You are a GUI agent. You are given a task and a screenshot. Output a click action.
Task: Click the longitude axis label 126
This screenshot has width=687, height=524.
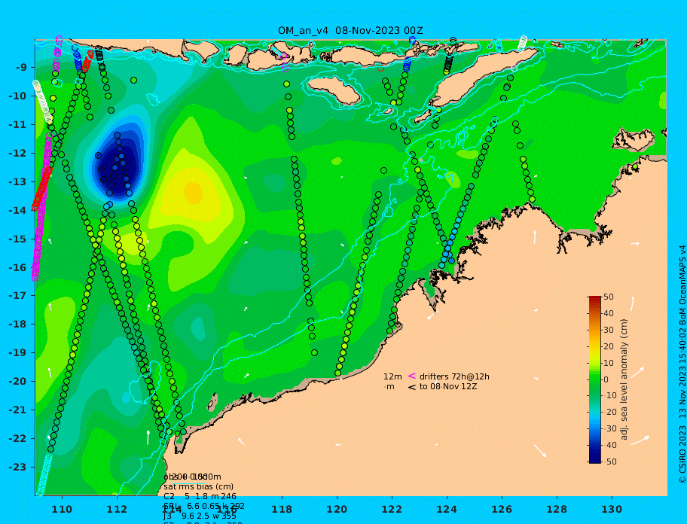(502, 510)
